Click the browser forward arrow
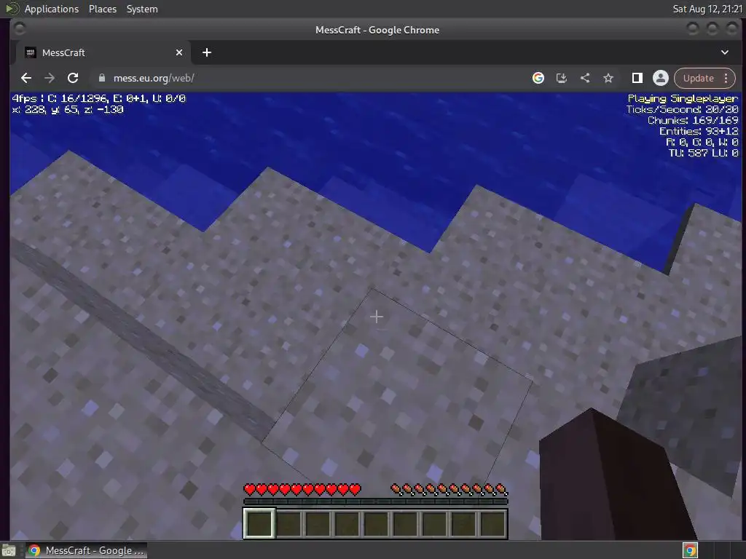This screenshot has height=559, width=746. click(50, 78)
